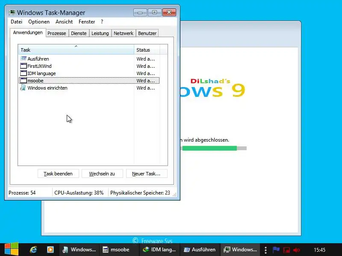342x256 pixels.
Task: Click Status cell of Windows einrichten row
Action: click(145, 88)
